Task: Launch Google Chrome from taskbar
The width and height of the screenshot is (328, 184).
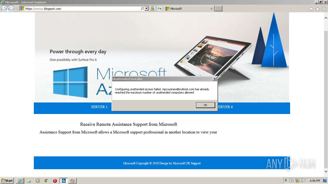Action: tap(46, 181)
